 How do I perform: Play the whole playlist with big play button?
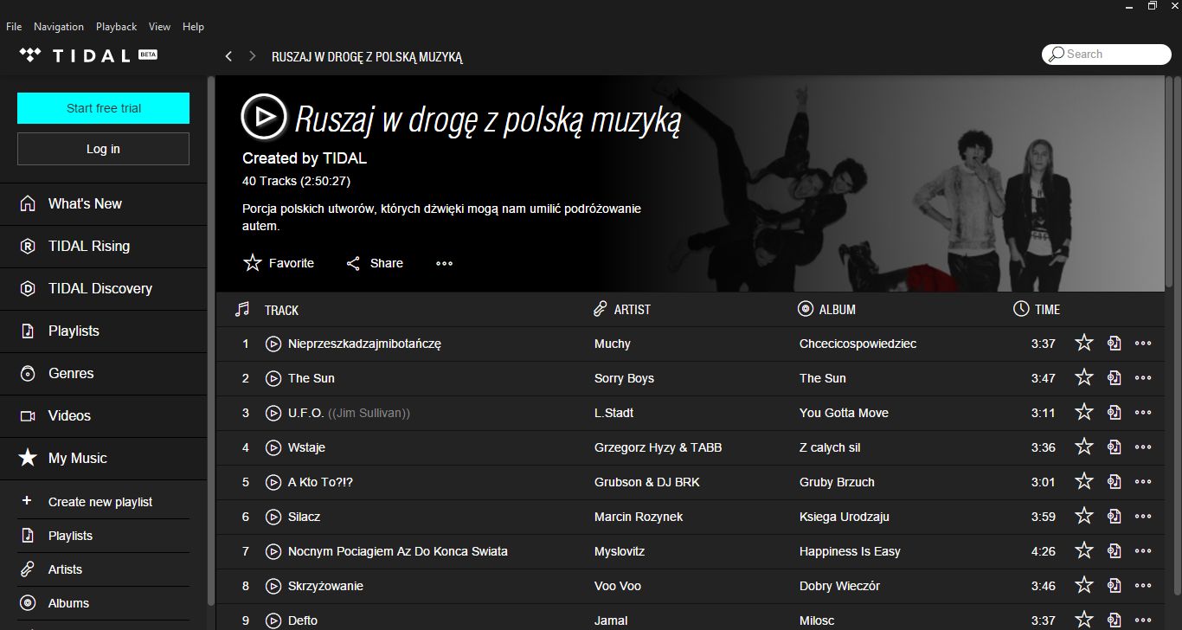coord(263,116)
